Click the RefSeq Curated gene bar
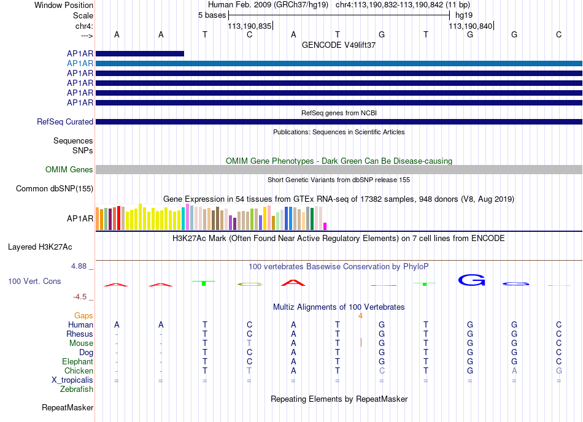This screenshot has width=583, height=422. (339, 122)
